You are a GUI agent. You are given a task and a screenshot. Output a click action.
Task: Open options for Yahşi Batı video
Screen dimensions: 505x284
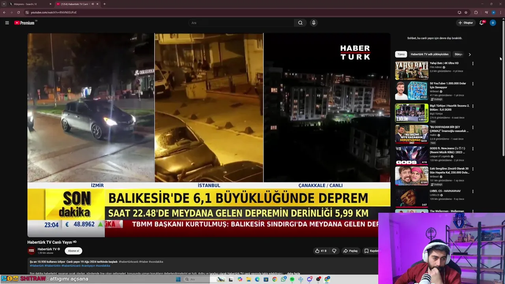473,64
